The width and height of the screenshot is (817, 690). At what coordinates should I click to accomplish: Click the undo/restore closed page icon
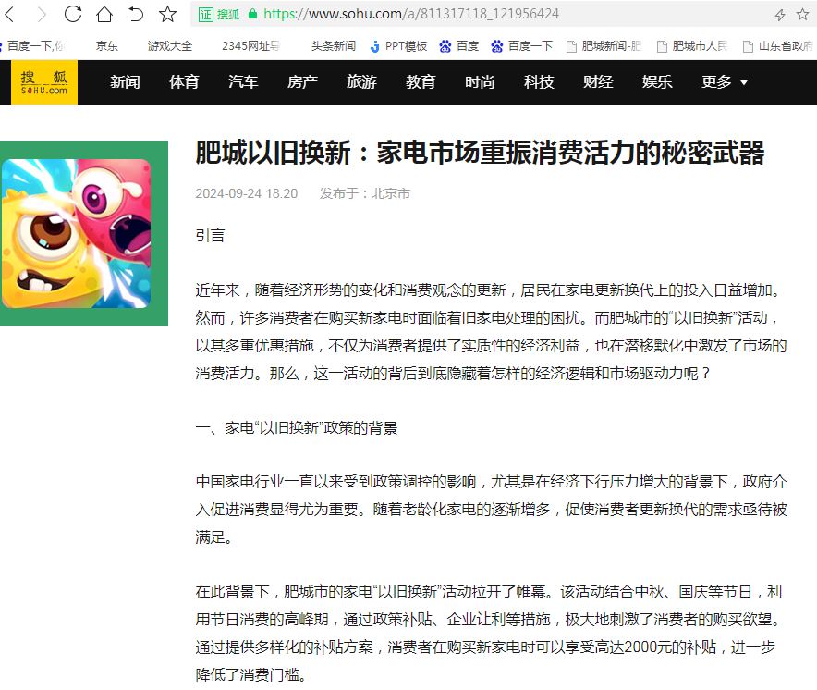(x=136, y=14)
